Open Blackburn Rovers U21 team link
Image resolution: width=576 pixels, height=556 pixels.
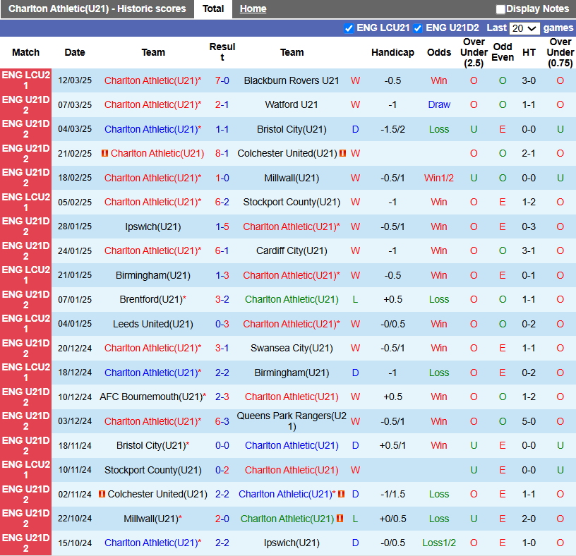pos(292,80)
